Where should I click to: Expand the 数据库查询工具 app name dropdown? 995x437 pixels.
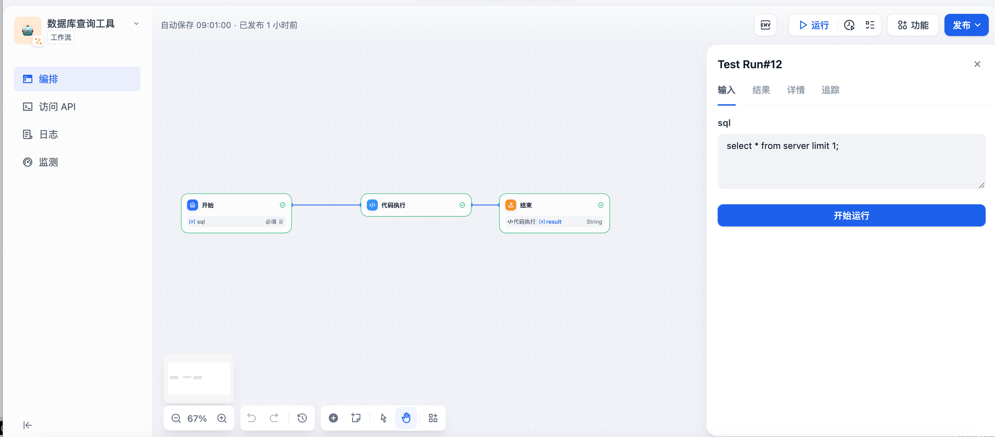[x=136, y=24]
